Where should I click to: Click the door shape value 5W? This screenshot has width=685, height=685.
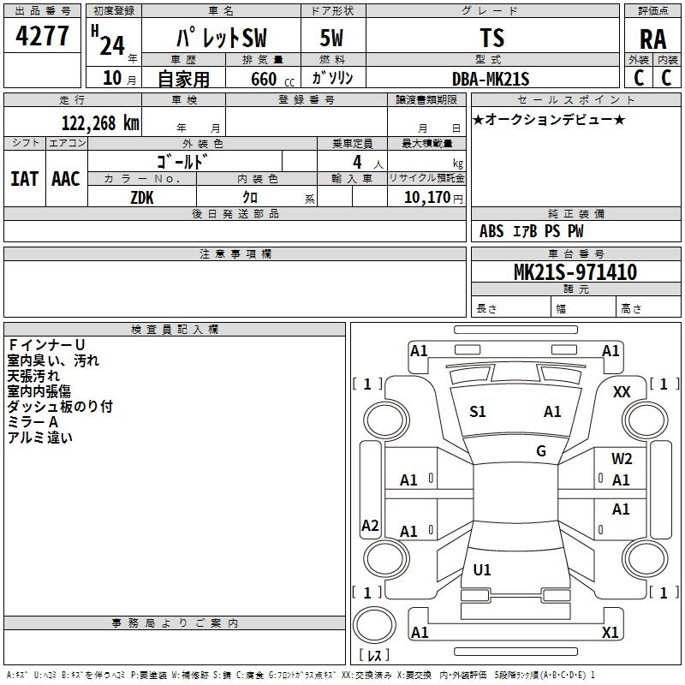[x=331, y=38]
